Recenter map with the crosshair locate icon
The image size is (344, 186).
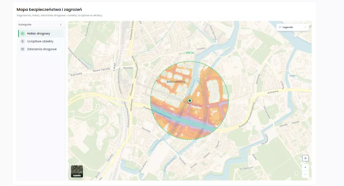pos(305,158)
